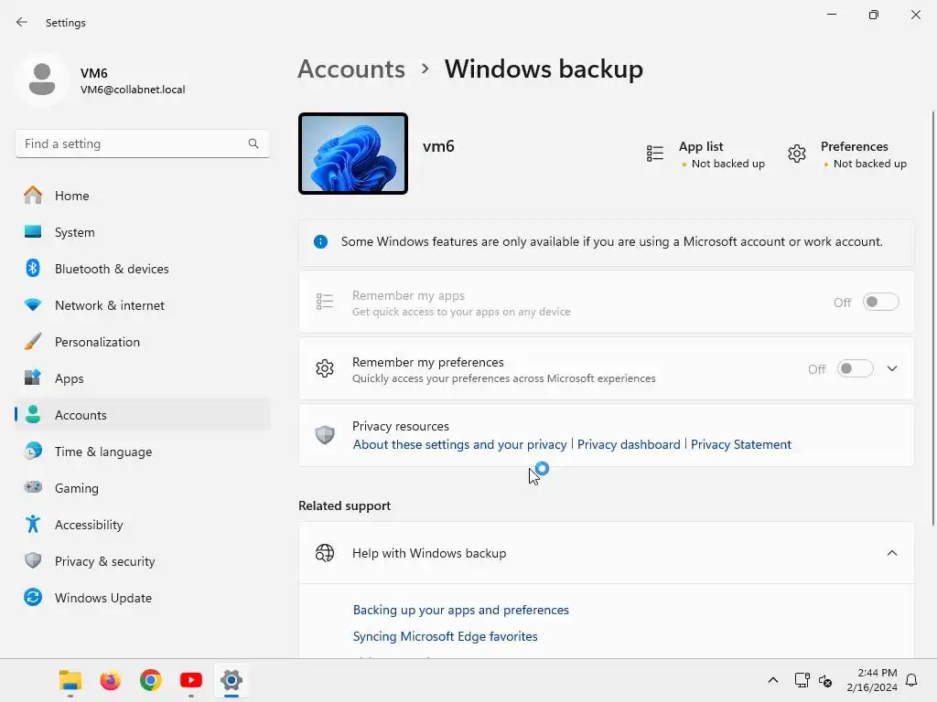Screen dimensions: 937x702
Task: Click the Find a setting search field
Action: (142, 144)
